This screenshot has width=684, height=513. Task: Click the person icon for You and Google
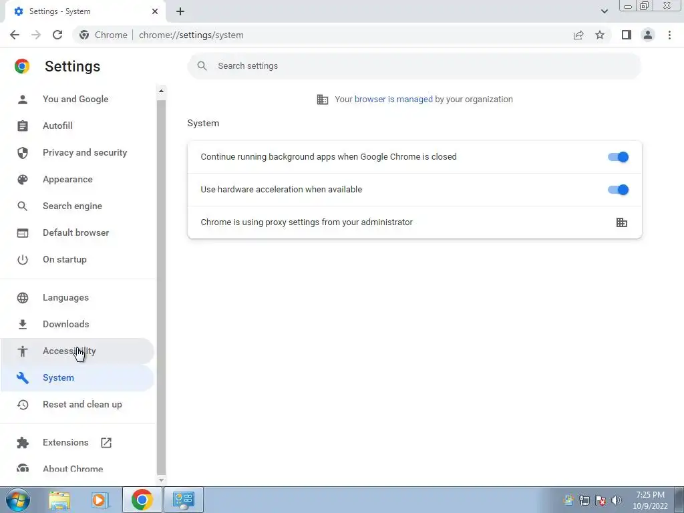[23, 100]
